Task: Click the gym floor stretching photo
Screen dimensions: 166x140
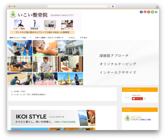Action: tap(20, 64)
